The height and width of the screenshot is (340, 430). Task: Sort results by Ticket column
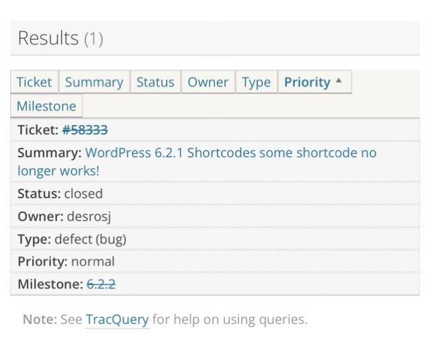pos(34,82)
